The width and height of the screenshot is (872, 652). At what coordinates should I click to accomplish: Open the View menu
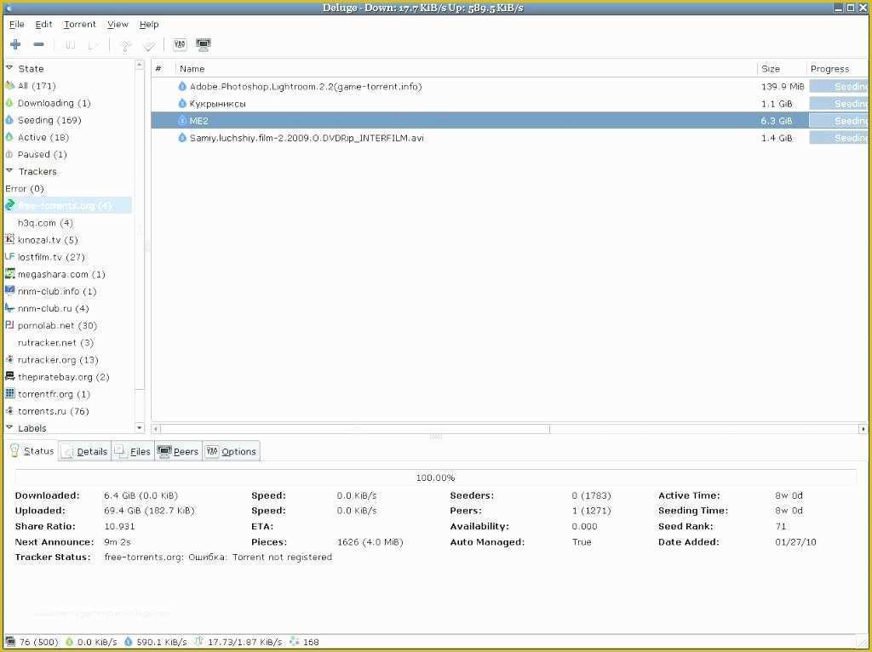tap(118, 25)
